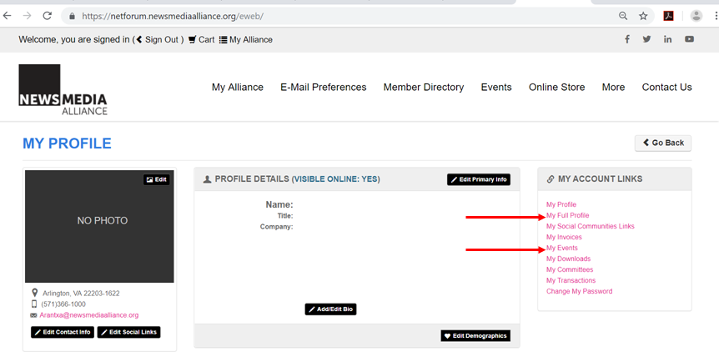Open the LinkedIn icon in top bar
The width and height of the screenshot is (719, 352).
pos(667,39)
